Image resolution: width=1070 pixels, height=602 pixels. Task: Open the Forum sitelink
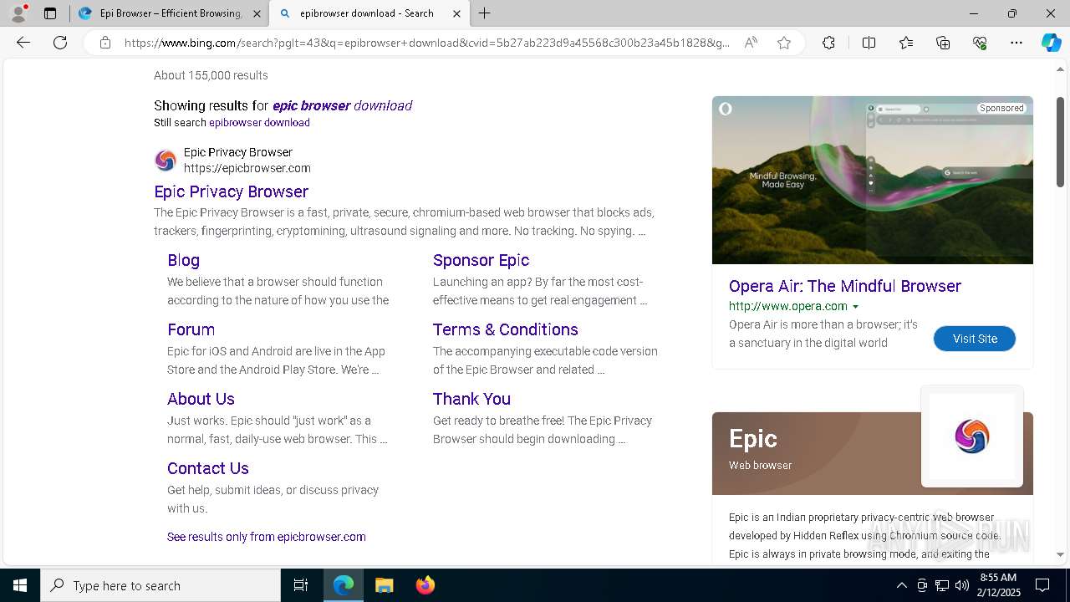tap(191, 329)
